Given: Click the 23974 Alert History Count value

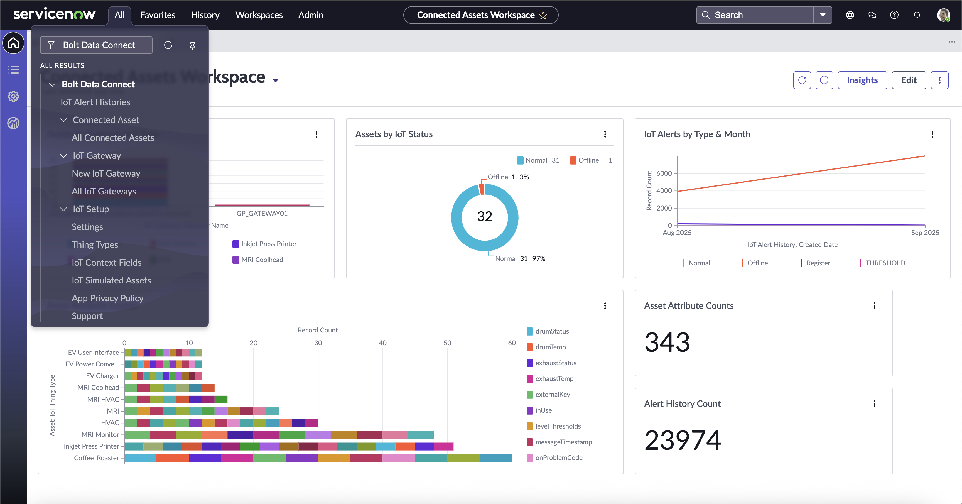Looking at the screenshot, I should [x=683, y=440].
